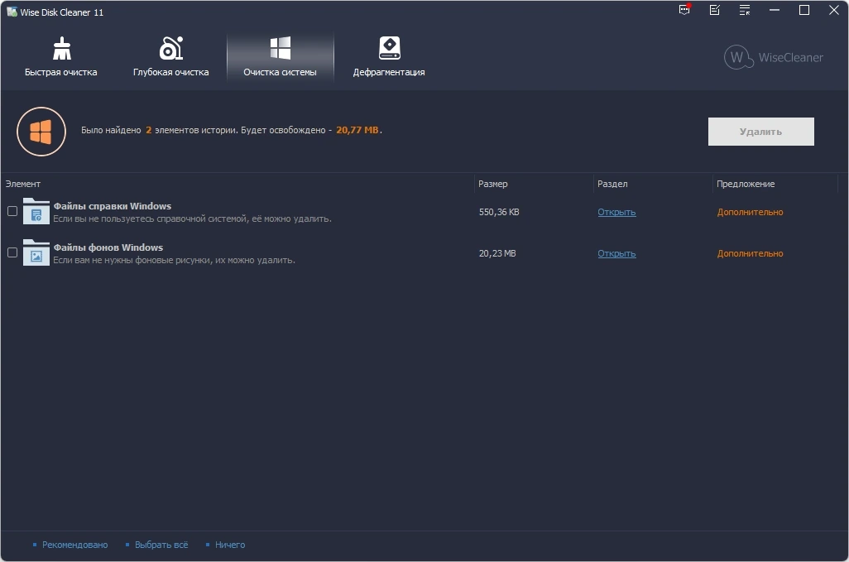The image size is (849, 562).
Task: Click the Раздел column header
Action: click(x=653, y=184)
